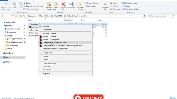Go back with the left arrow
The height and width of the screenshot is (99, 177).
point(2,16)
